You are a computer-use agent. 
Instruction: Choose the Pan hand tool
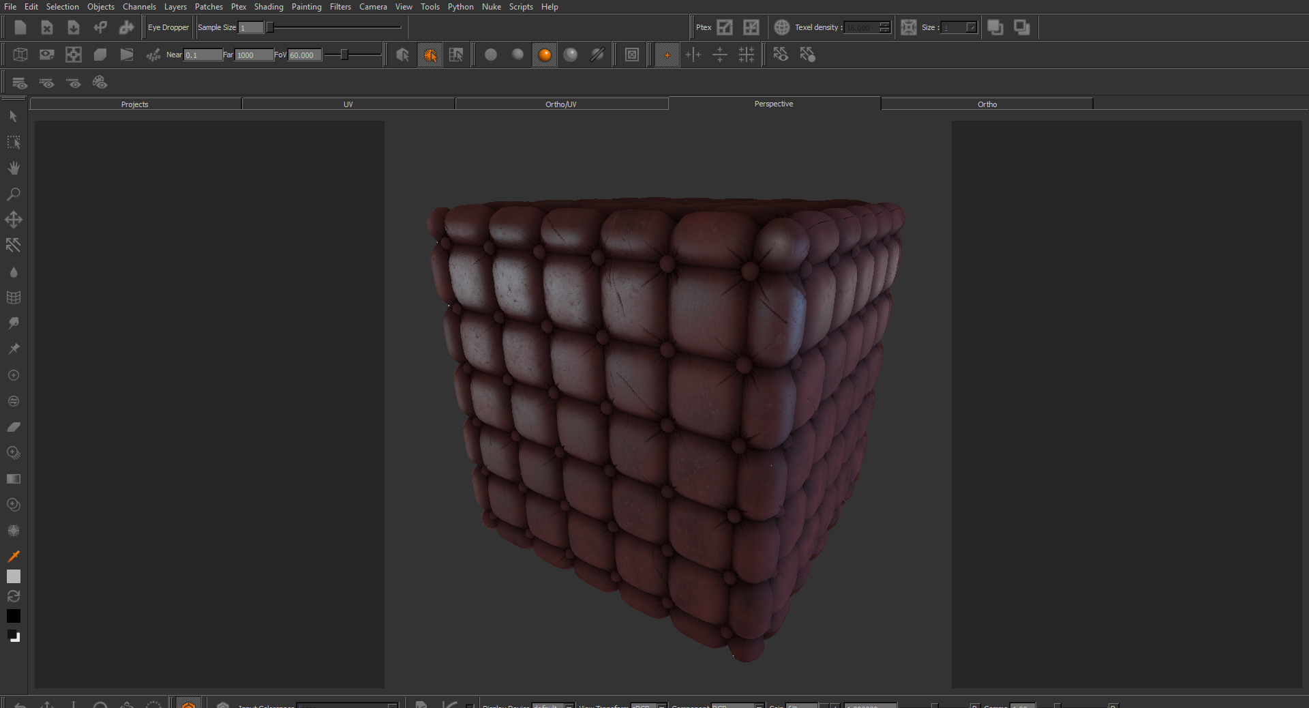(x=13, y=168)
